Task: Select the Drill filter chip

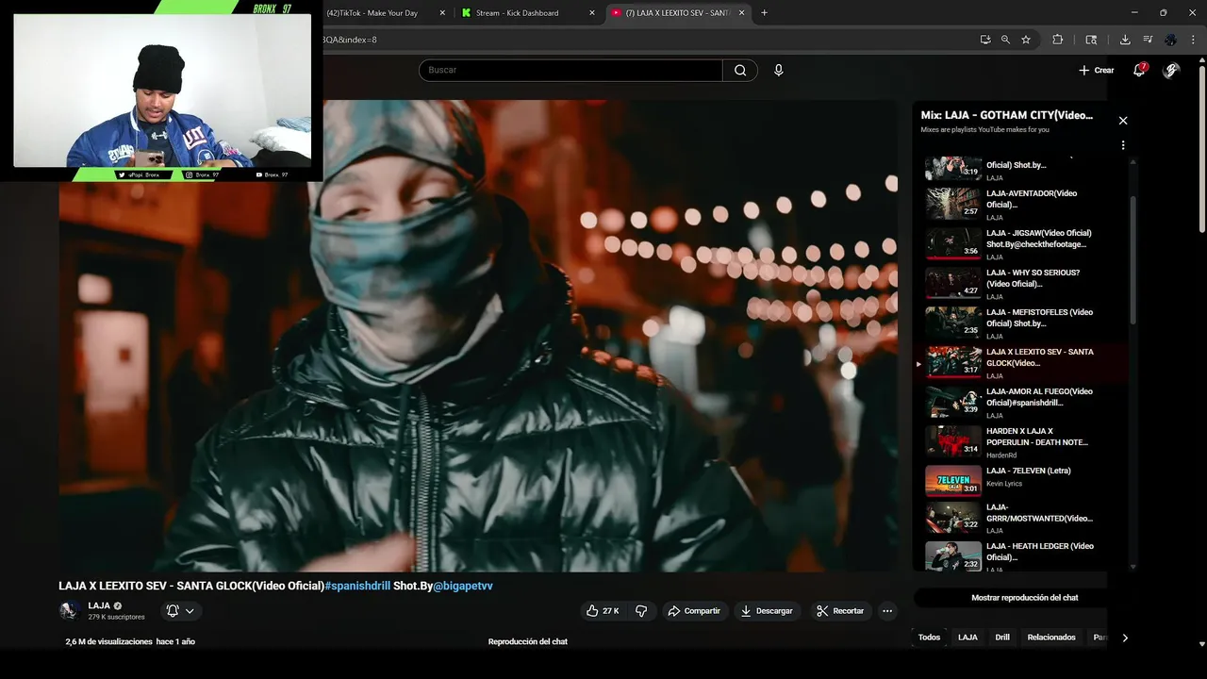Action: [1002, 638]
